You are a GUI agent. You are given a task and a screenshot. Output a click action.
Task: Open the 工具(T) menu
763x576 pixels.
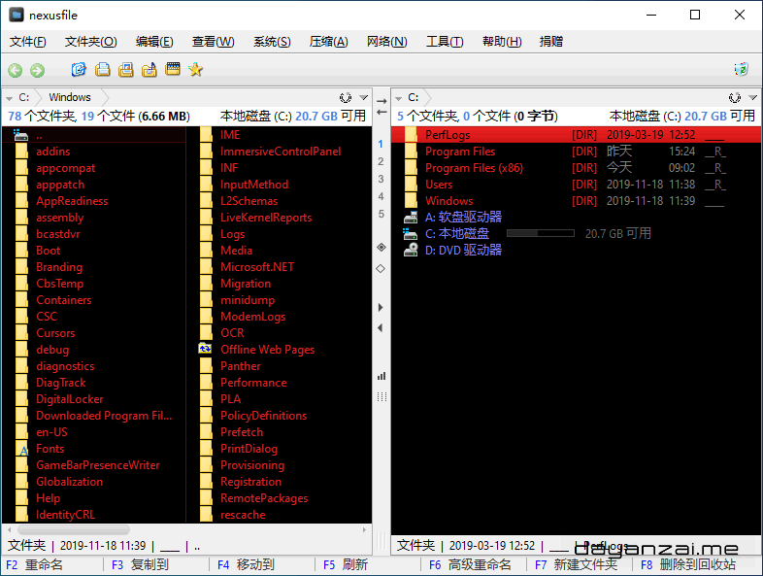[445, 42]
